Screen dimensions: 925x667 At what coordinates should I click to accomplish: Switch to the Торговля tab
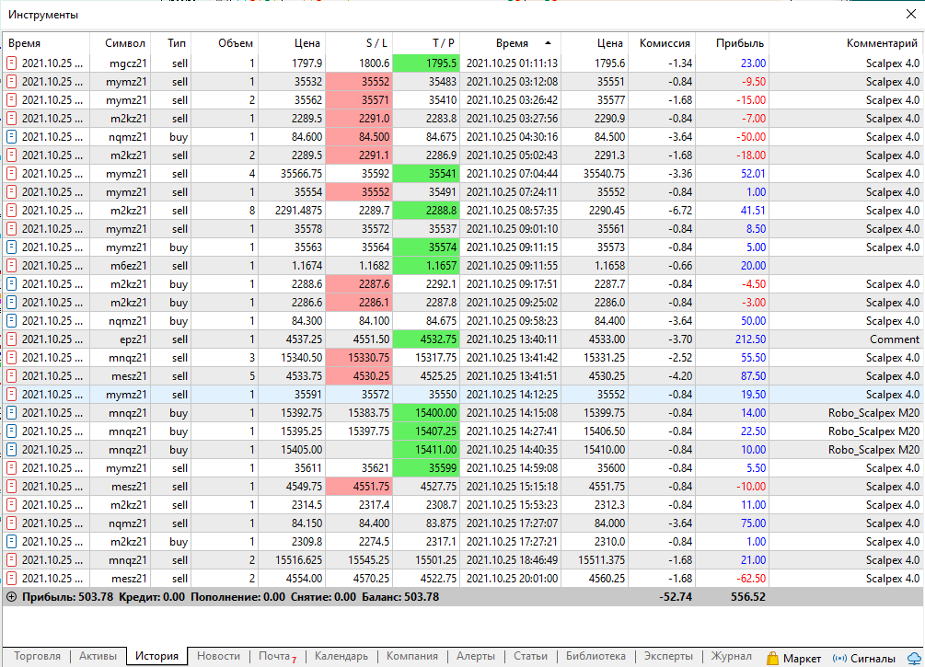click(x=37, y=656)
